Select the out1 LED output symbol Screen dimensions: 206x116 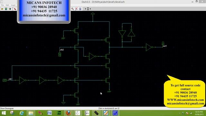[163, 43]
